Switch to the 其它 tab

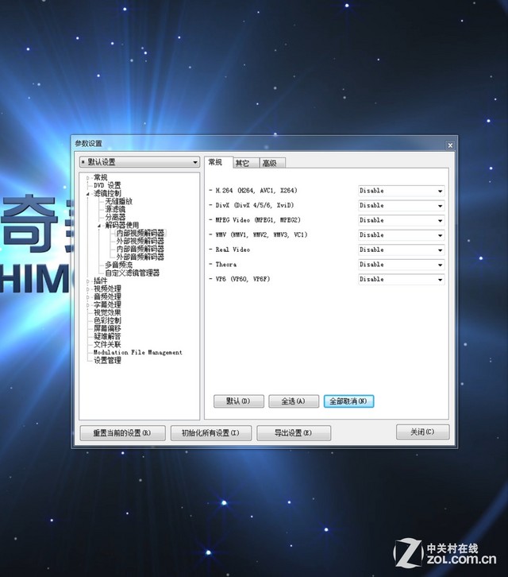pyautogui.click(x=242, y=163)
